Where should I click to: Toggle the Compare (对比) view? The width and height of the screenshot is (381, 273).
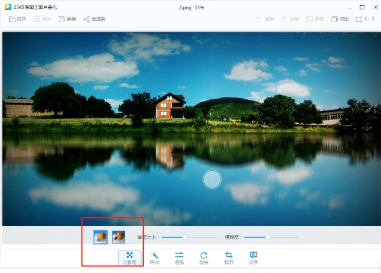point(339,19)
